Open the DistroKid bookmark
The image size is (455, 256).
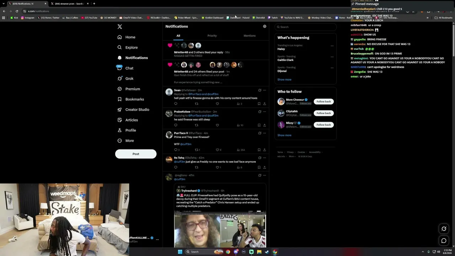[x=258, y=18]
